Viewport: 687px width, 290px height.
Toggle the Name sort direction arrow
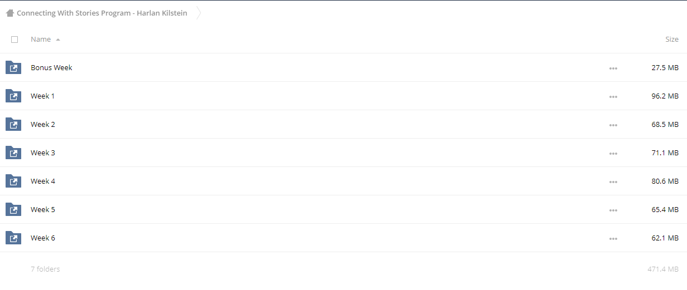pyautogui.click(x=58, y=40)
